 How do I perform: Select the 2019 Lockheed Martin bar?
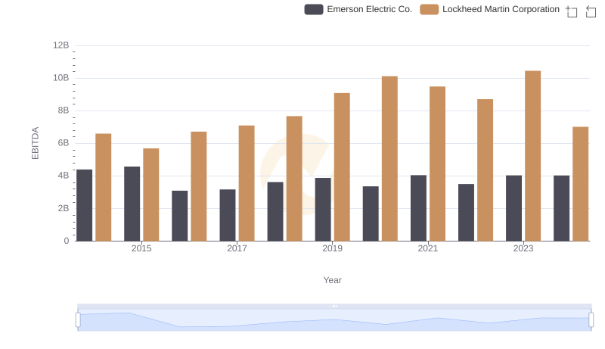pos(342,167)
